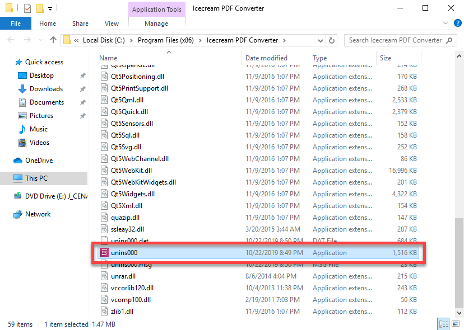Open Music in the navigation pane

tap(39, 129)
